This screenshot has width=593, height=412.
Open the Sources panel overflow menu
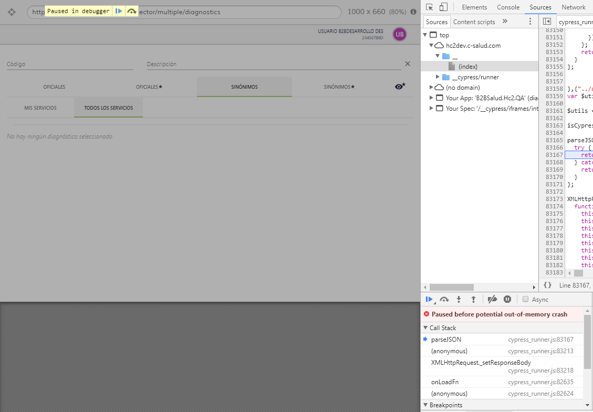tap(530, 21)
